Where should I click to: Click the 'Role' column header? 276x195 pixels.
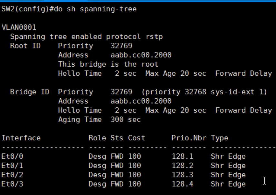point(97,138)
